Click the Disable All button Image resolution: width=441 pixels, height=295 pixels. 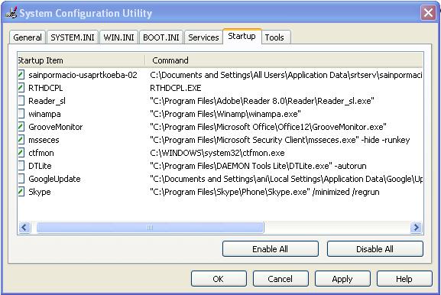pyautogui.click(x=375, y=249)
